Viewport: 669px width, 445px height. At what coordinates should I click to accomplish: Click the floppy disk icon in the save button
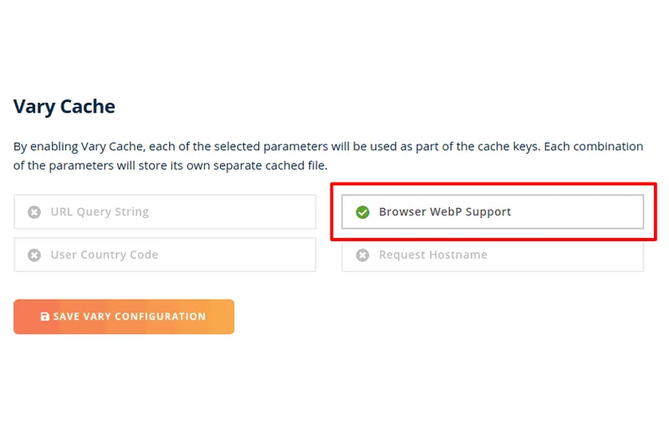(x=45, y=317)
